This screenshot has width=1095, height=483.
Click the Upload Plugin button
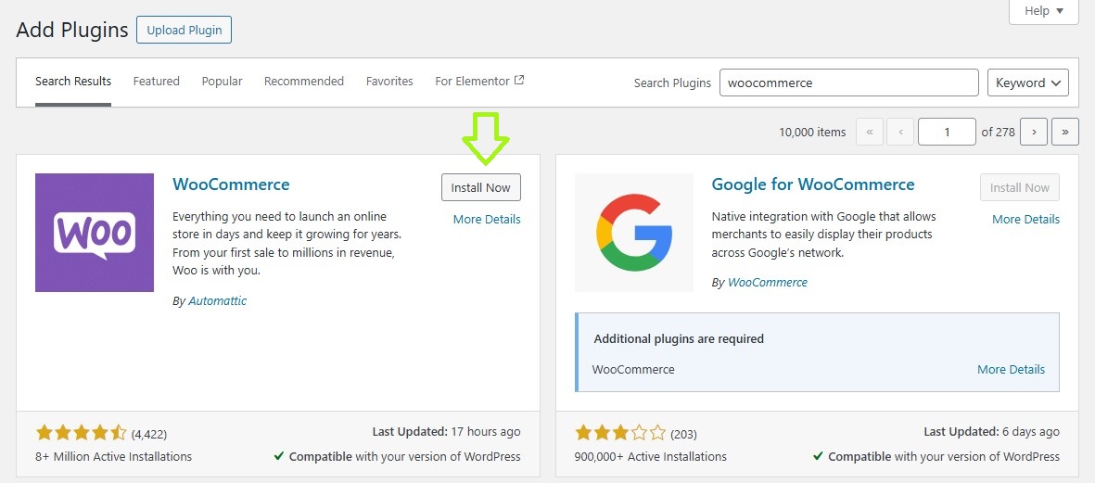[x=185, y=30]
